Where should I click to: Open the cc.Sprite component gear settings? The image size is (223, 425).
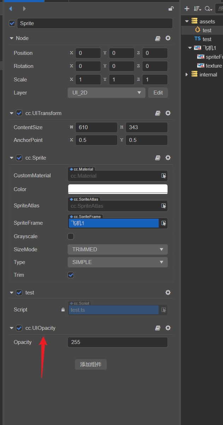(x=168, y=158)
